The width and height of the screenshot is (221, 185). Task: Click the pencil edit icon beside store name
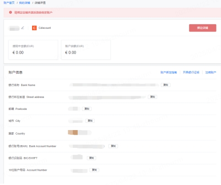(x=22, y=27)
